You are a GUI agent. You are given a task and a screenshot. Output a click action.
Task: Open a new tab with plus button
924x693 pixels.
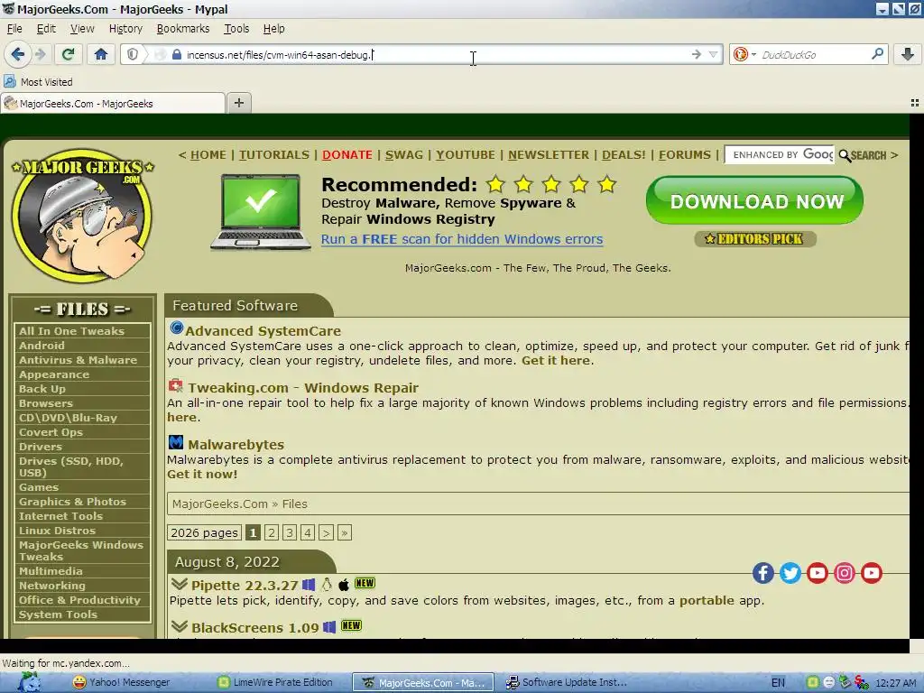(x=238, y=103)
